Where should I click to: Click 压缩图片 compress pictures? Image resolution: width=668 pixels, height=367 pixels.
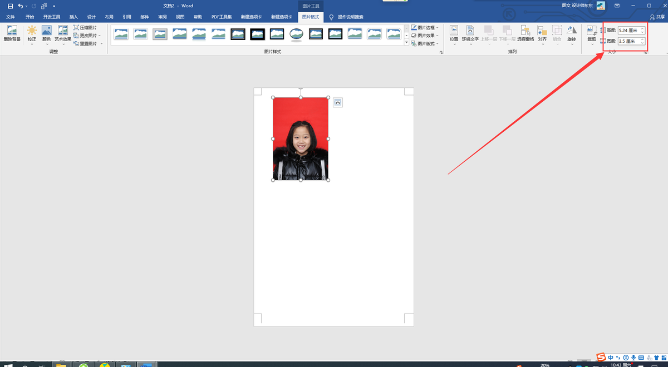[x=85, y=27]
